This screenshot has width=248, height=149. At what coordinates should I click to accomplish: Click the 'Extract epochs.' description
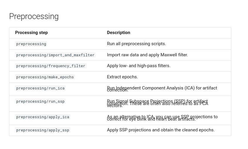(122, 77)
